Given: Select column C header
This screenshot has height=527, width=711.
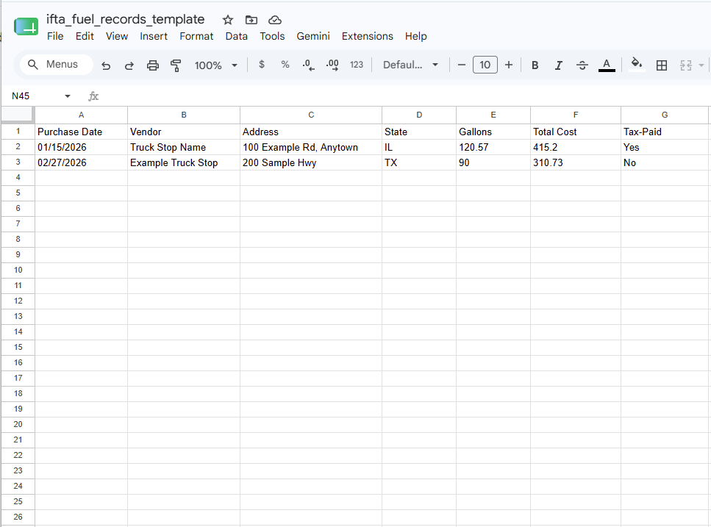Looking at the screenshot, I should click(x=311, y=115).
